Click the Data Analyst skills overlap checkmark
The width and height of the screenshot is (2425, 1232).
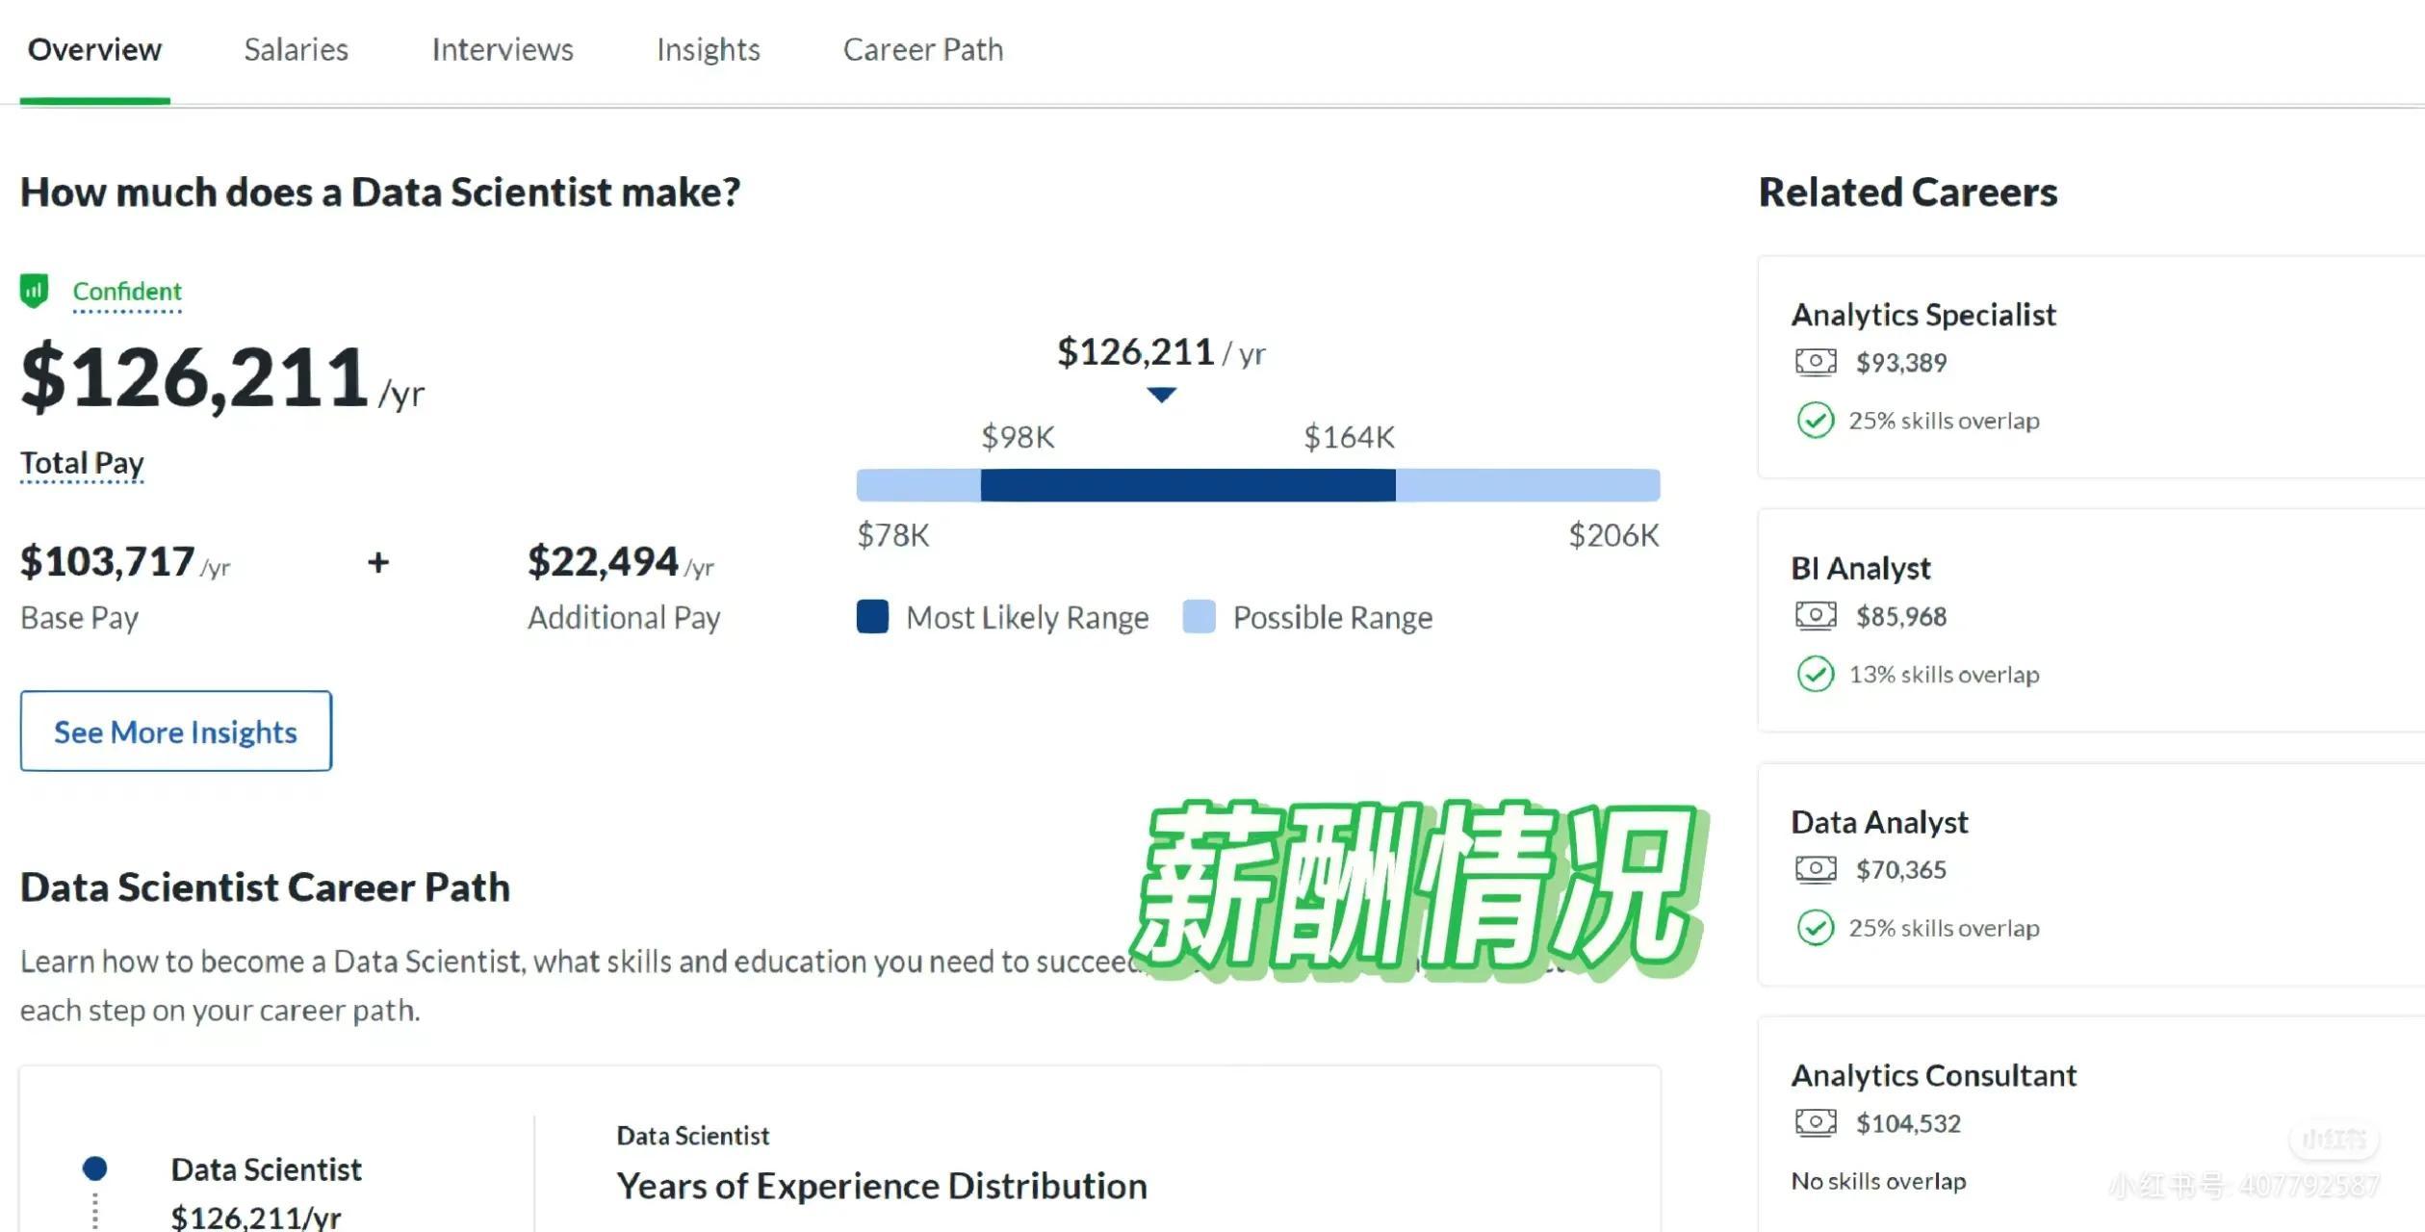coord(1816,928)
